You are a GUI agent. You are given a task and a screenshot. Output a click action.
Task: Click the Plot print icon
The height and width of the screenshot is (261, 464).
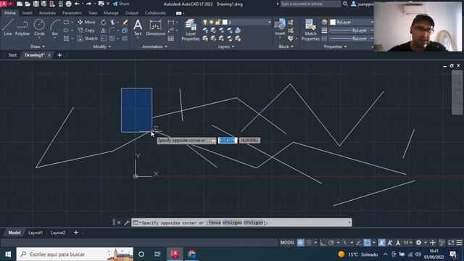68,4
